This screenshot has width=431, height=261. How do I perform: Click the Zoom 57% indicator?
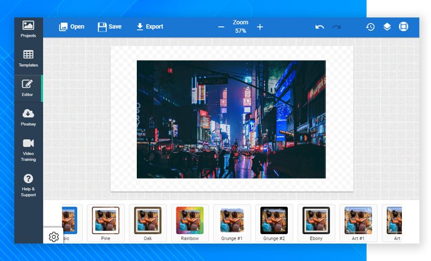(x=240, y=26)
